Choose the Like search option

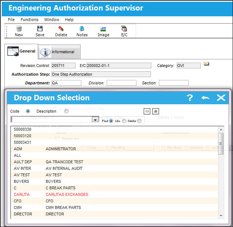pyautogui.click(x=124, y=121)
